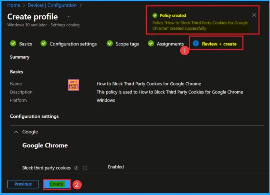Click the How To Manage Devices logo
Screen dimensions: 270x195
[x=74, y=85]
